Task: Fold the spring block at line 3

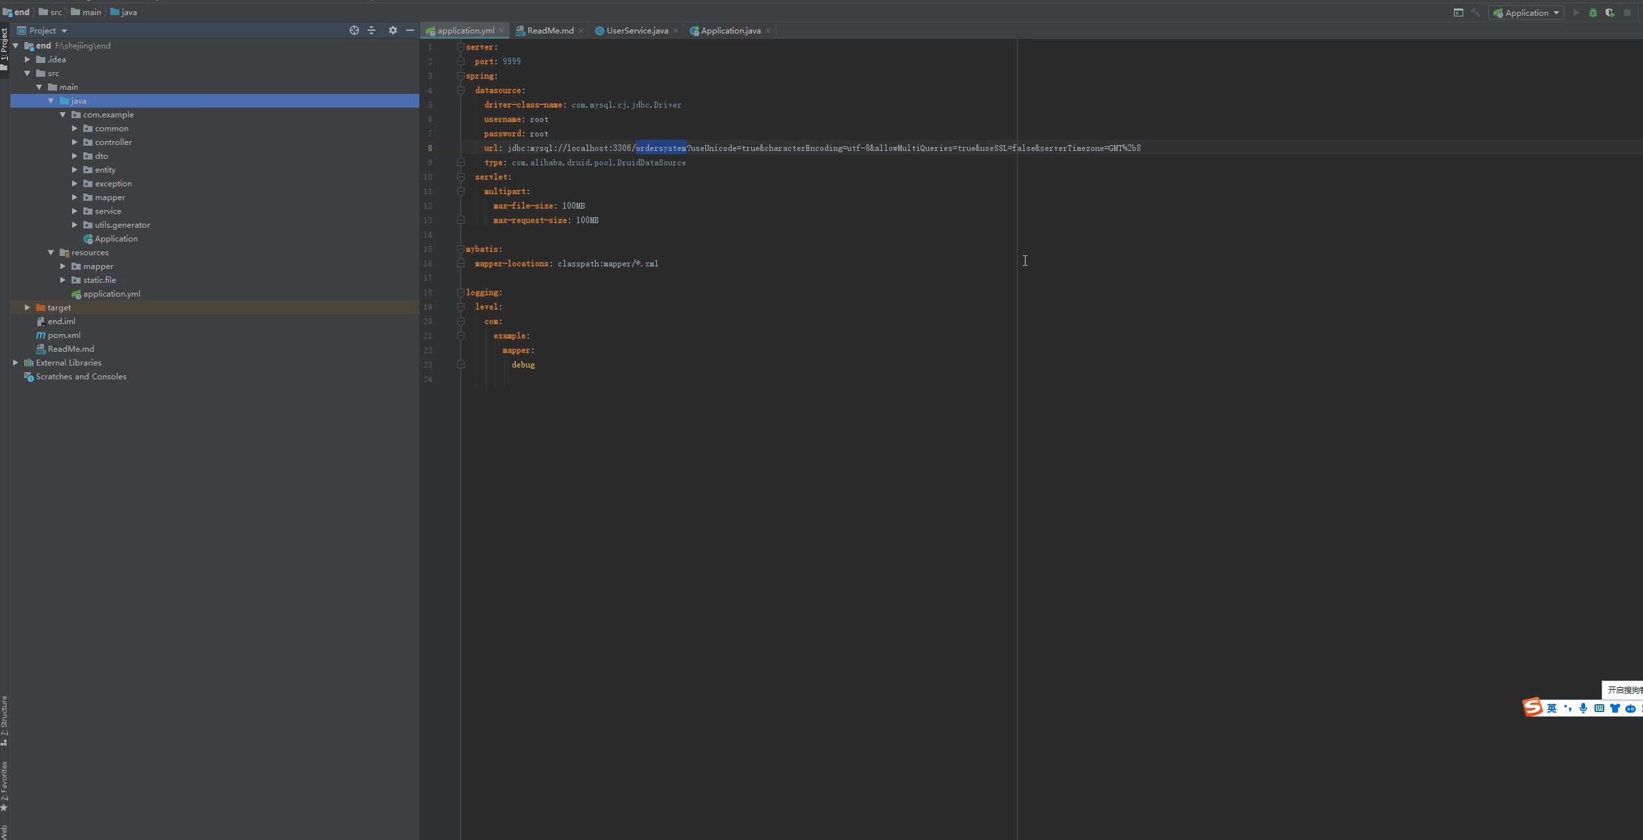Action: coord(461,76)
